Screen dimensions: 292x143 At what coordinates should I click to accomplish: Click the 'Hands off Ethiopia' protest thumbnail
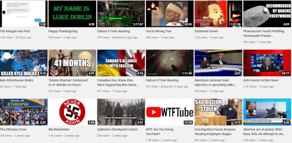(24, 112)
